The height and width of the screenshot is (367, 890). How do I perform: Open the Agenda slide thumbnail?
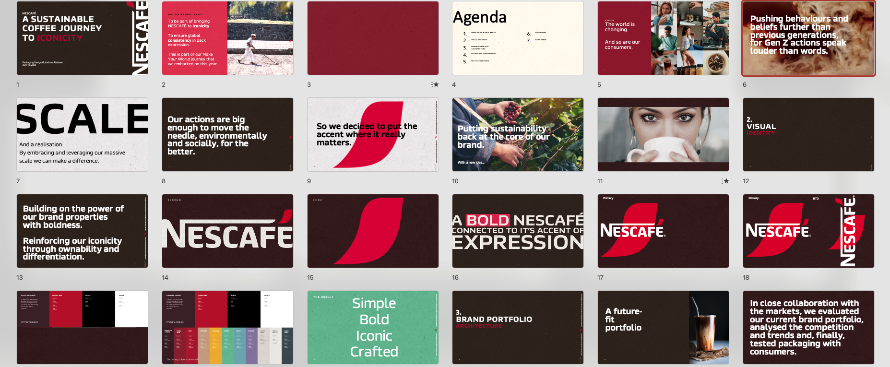point(518,38)
